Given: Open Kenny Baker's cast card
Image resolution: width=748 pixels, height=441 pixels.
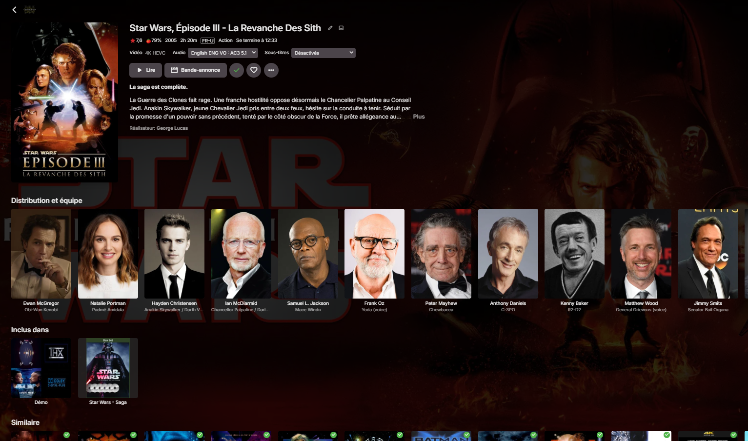Looking at the screenshot, I should (x=574, y=261).
